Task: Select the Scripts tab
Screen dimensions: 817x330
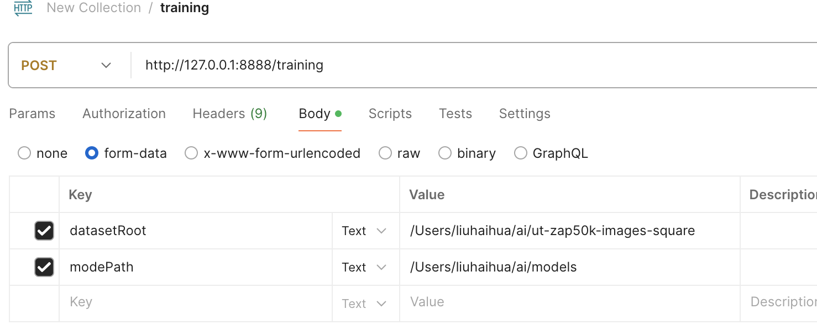Action: click(390, 114)
